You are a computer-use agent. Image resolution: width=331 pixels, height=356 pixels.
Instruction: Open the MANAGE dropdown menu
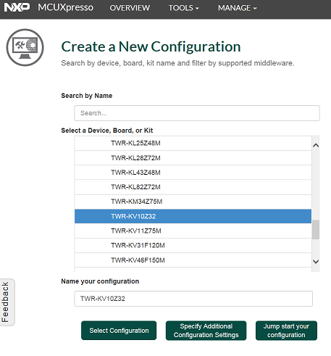pos(238,8)
